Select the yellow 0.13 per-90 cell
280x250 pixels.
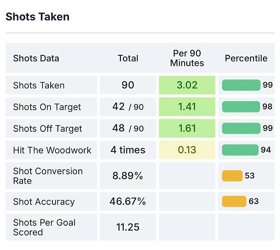tap(187, 150)
